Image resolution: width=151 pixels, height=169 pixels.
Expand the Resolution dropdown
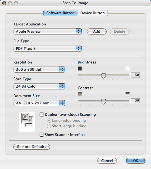tap(39, 70)
